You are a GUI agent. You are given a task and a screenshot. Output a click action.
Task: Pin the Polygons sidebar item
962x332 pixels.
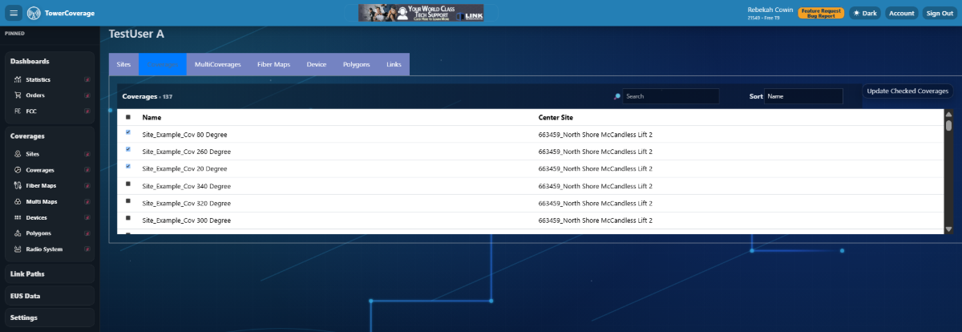pyautogui.click(x=87, y=233)
